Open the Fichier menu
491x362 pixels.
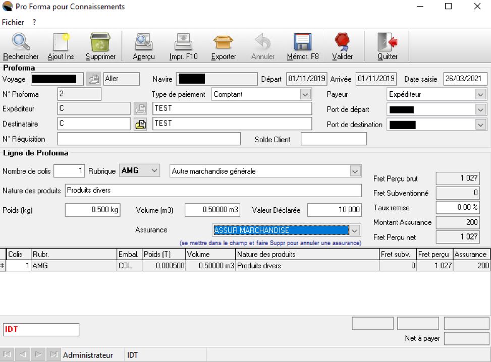pos(13,22)
